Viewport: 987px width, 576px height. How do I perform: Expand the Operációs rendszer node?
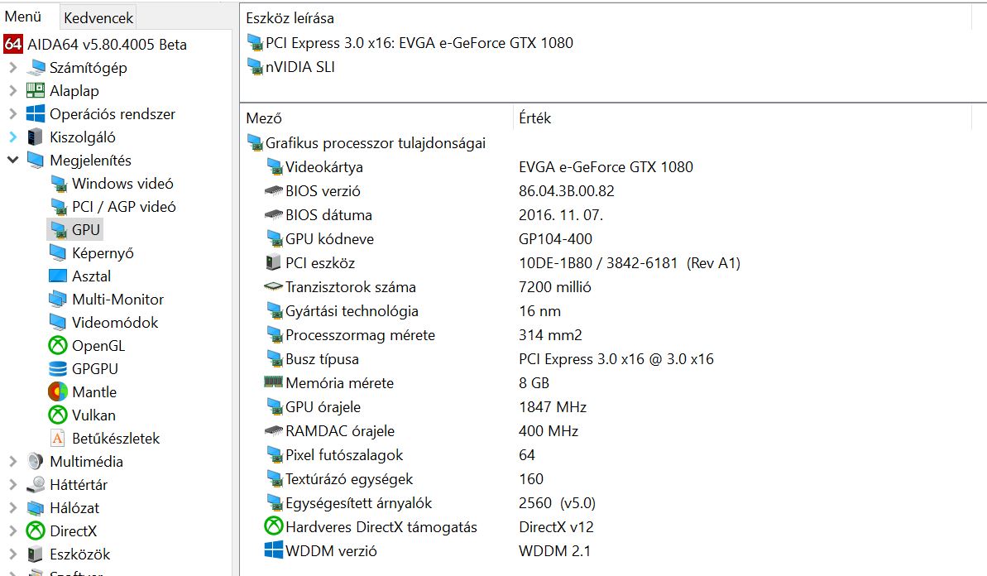[12, 114]
